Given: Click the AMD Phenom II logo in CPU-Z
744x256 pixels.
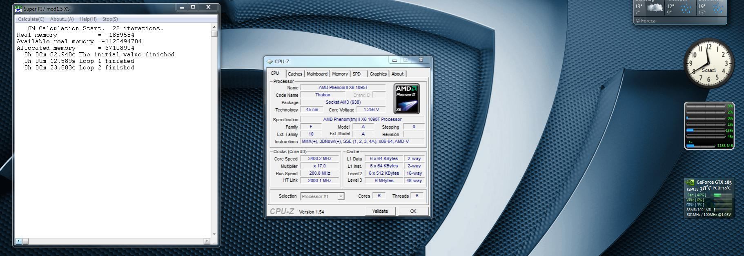Looking at the screenshot, I should (406, 99).
